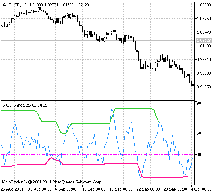
Task: Click the high price value 1.02221
Action: [x=51, y=5]
